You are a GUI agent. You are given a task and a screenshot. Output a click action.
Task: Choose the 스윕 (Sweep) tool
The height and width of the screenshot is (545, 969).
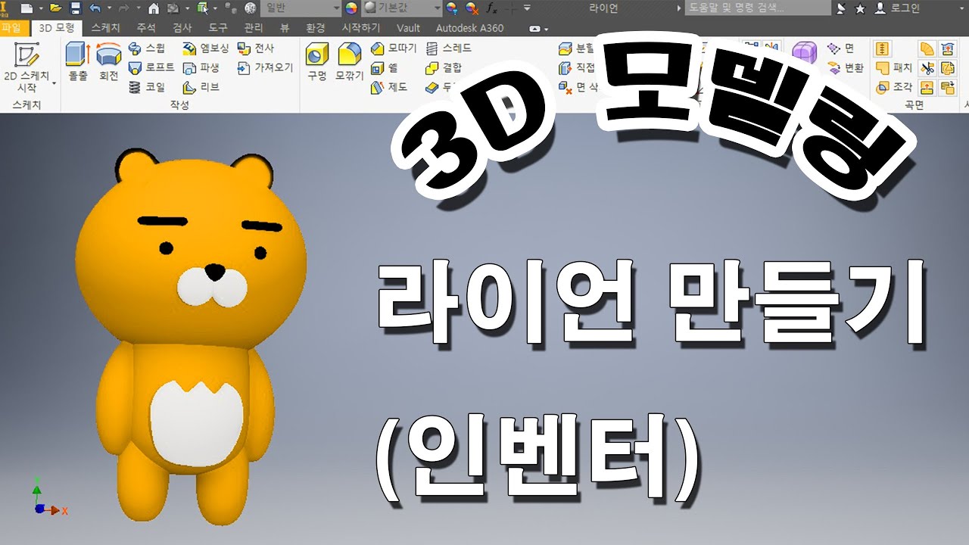pyautogui.click(x=146, y=48)
